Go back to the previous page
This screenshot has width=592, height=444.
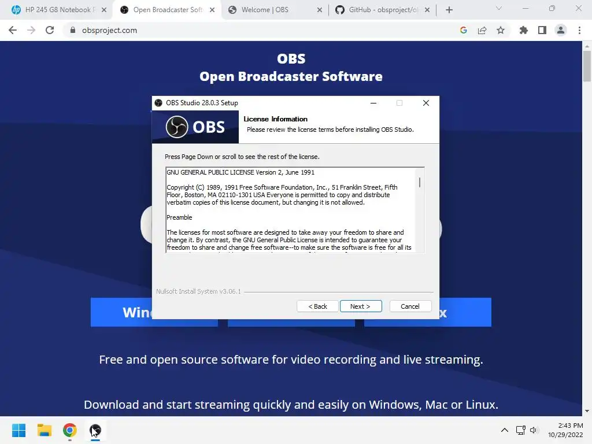pyautogui.click(x=13, y=30)
